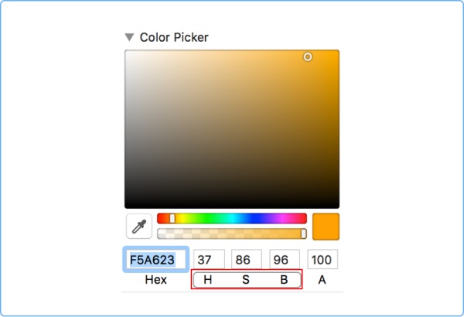The height and width of the screenshot is (317, 464).
Task: Click the B color model label
Action: point(285,280)
